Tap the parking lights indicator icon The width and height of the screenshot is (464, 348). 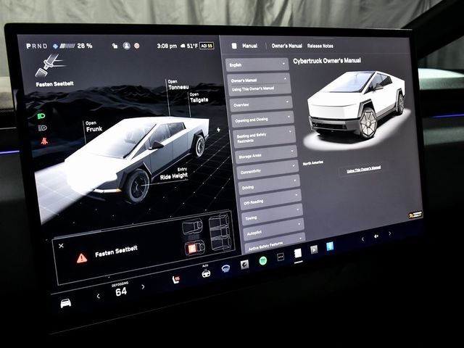coord(43,128)
